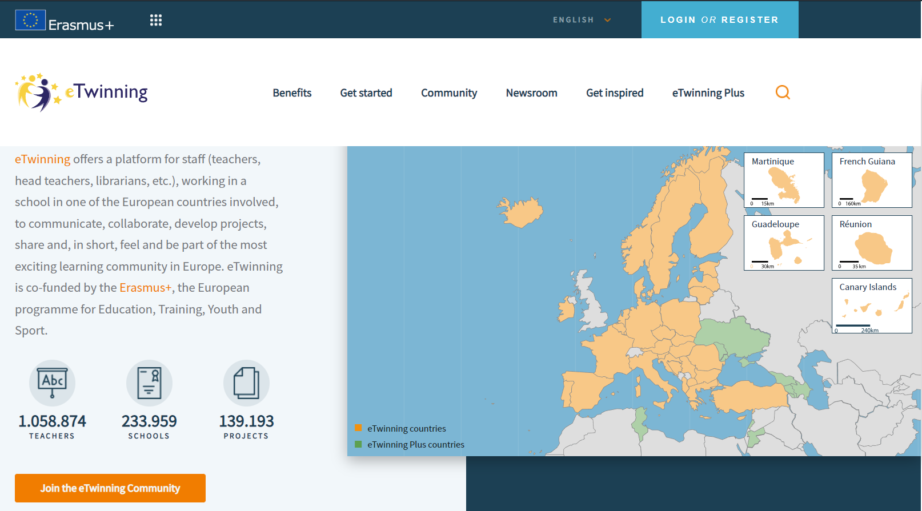Open the Community menu item
The height and width of the screenshot is (511, 922).
449,93
